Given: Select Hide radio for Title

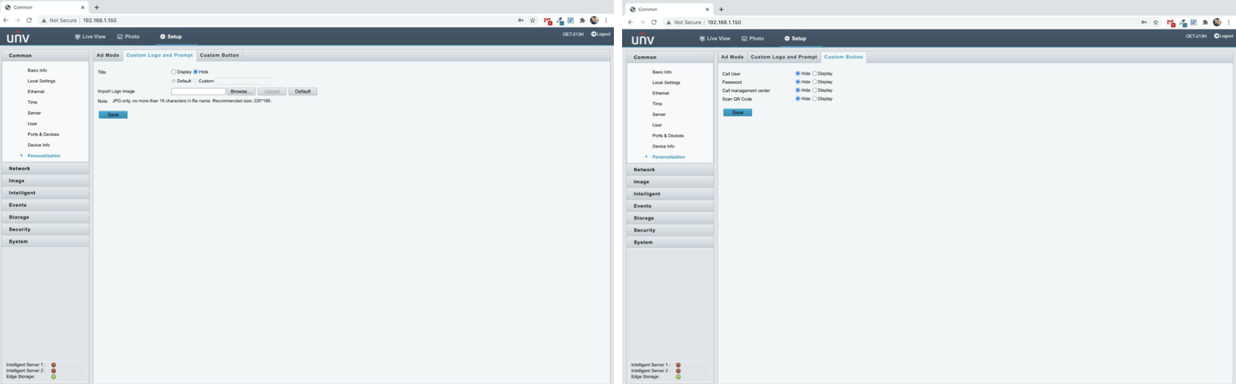Looking at the screenshot, I should click(195, 72).
